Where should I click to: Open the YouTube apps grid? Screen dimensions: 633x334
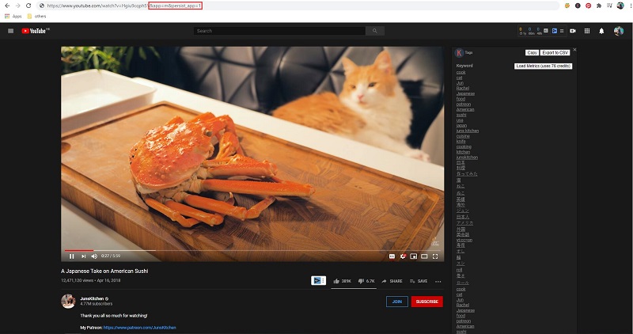pos(586,31)
